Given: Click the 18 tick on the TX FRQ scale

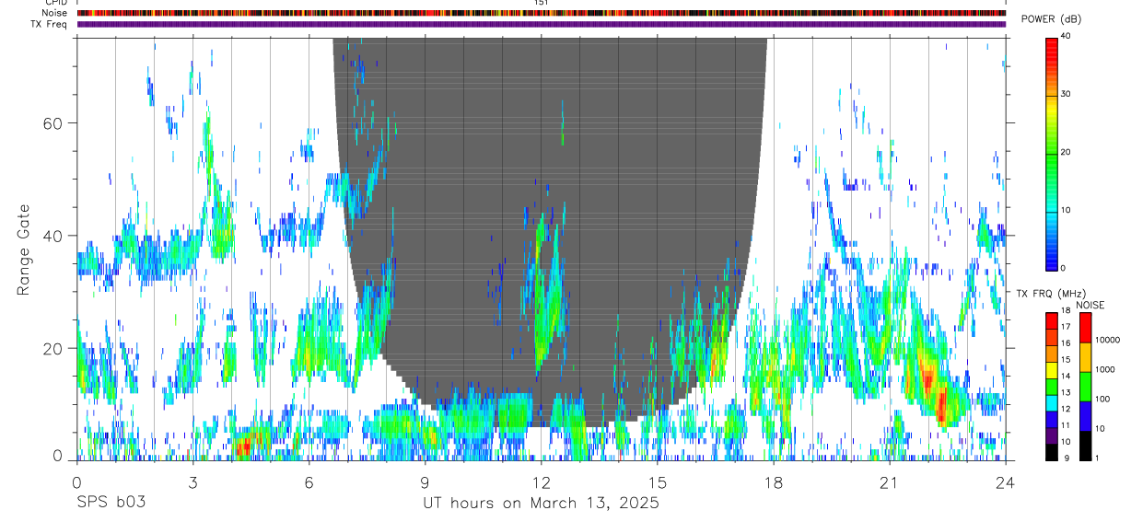Looking at the screenshot, I should 1065,311.
